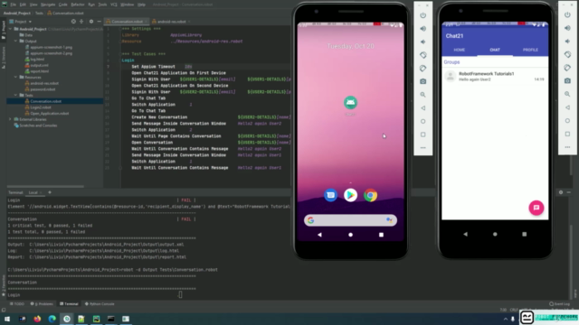Screen dimensions: 579x325
Task: Open the Chat21 app icon on first phone home screen
Action: (x=350, y=102)
